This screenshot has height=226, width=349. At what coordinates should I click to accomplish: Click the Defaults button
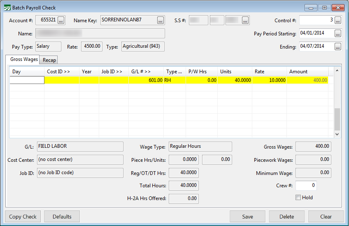click(x=62, y=217)
